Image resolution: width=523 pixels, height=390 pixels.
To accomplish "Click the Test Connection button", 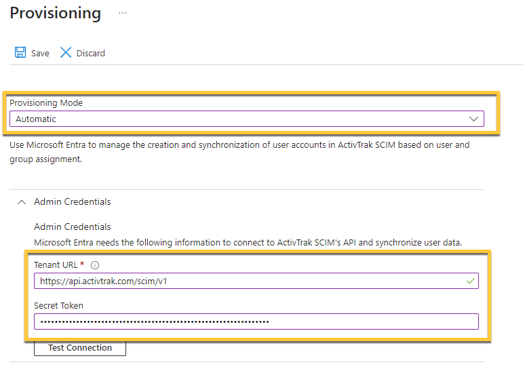I will (x=80, y=348).
